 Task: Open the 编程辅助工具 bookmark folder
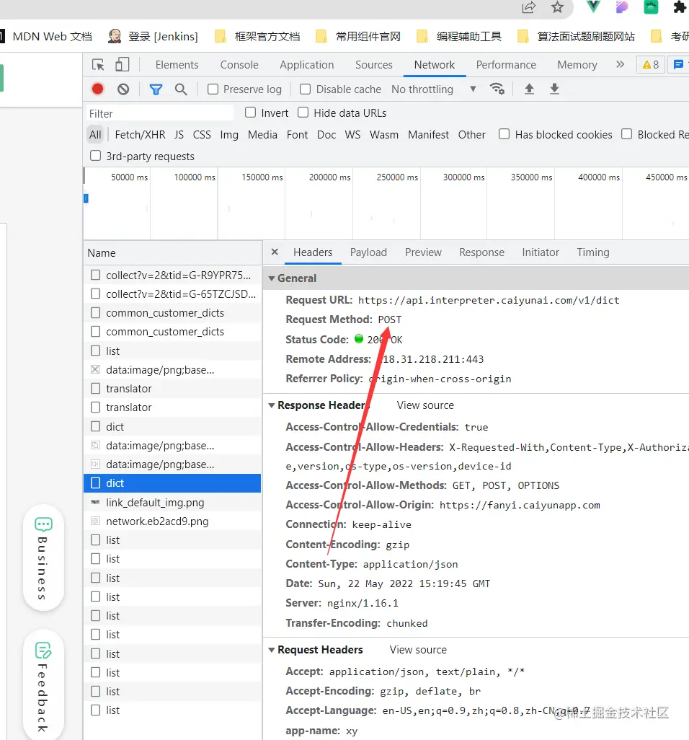coord(459,36)
